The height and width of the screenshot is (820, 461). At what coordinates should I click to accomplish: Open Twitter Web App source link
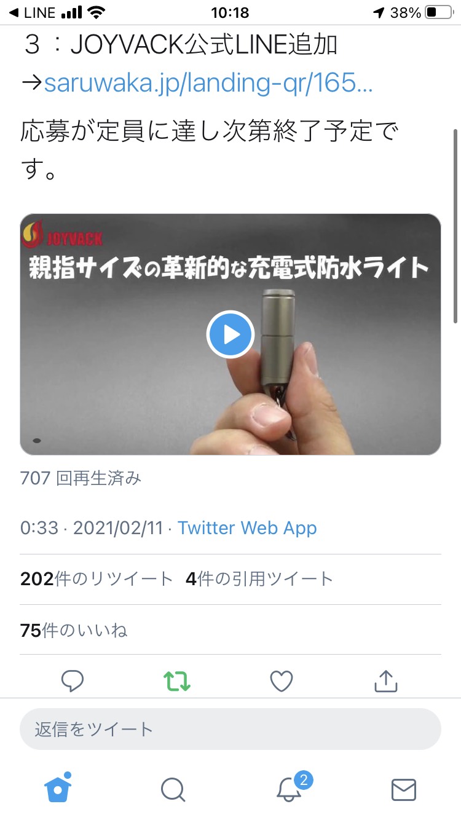pos(247,528)
